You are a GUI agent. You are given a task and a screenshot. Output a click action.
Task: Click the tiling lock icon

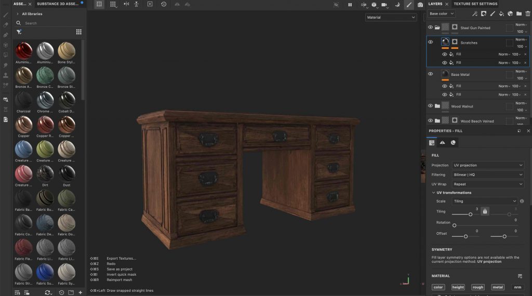tap(485, 211)
